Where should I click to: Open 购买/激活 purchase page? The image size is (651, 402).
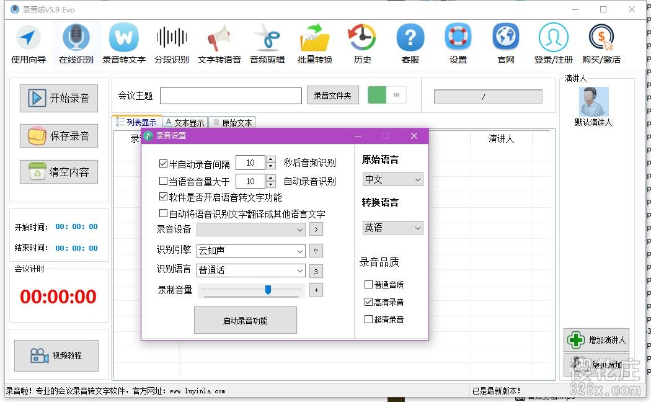tap(601, 43)
